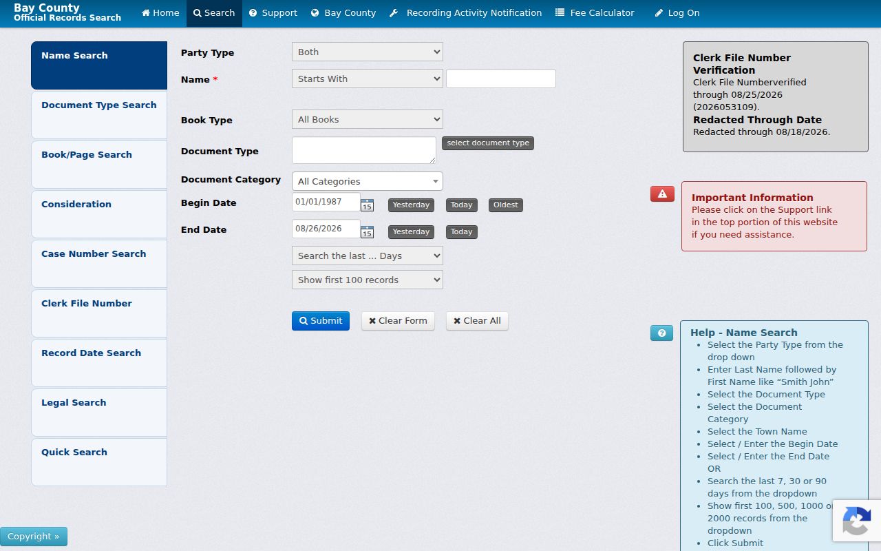Open the Support page from the navbar
The width and height of the screenshot is (881, 551).
point(273,13)
